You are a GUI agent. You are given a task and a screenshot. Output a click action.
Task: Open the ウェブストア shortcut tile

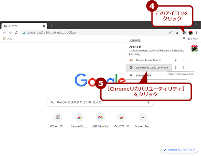point(121,120)
